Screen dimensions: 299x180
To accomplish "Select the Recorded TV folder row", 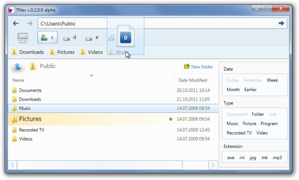I will [x=113, y=130].
